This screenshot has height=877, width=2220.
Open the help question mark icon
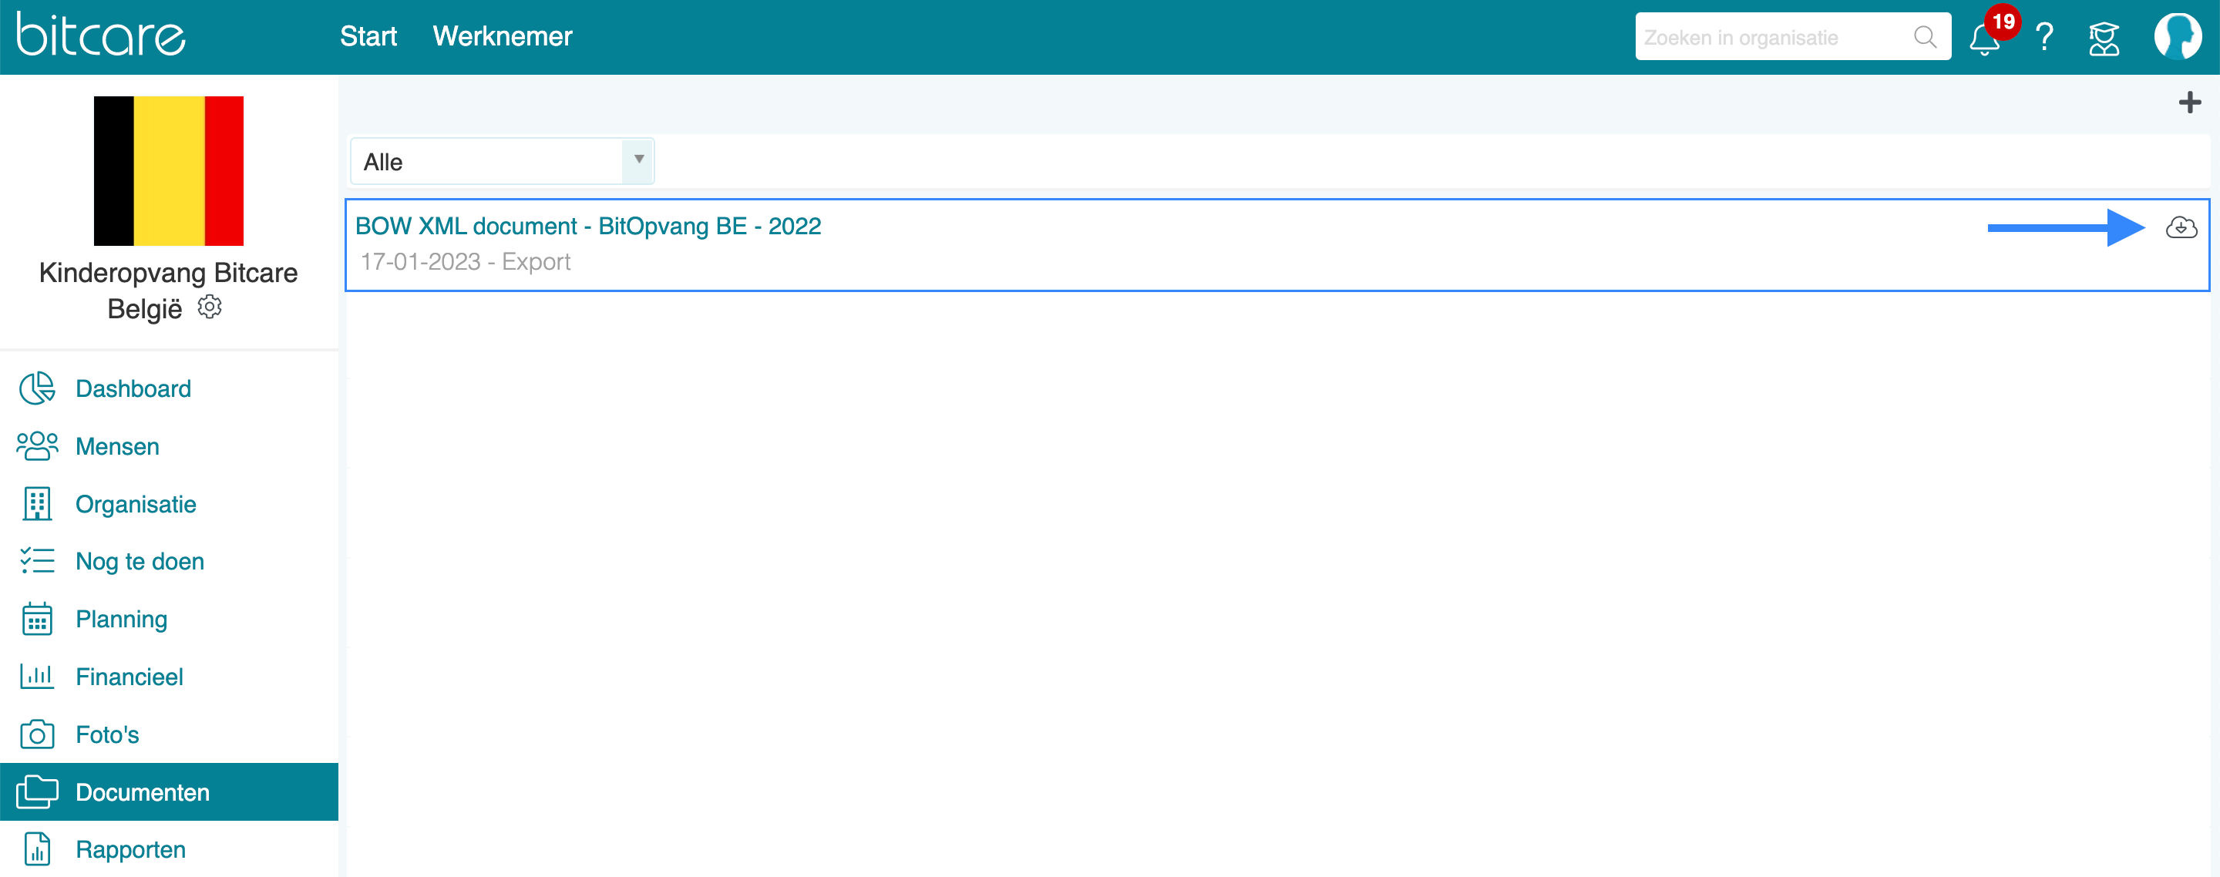(x=2044, y=37)
